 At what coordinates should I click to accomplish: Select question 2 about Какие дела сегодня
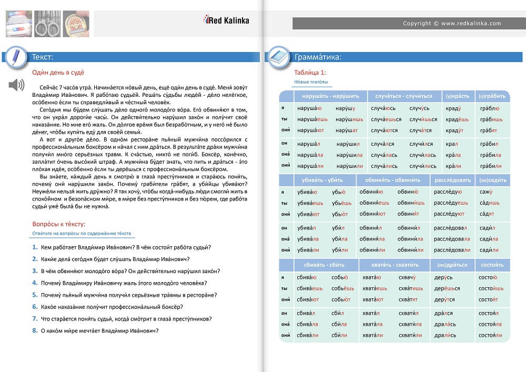tap(110, 259)
